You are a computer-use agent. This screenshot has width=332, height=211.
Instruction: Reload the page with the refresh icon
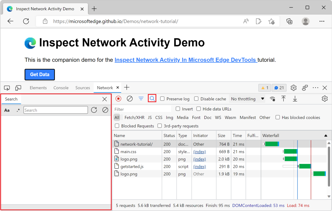click(x=26, y=21)
